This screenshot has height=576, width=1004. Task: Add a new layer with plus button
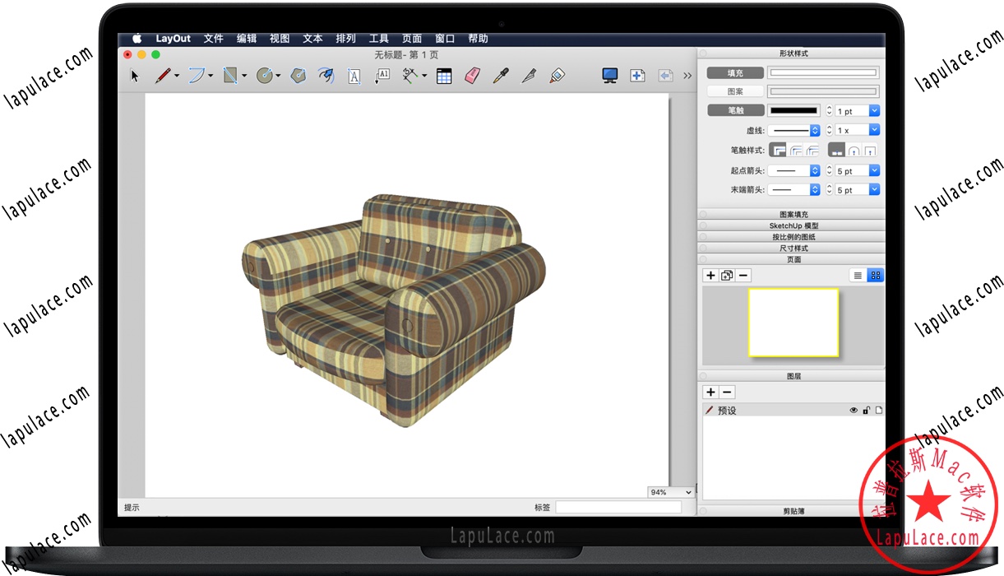pos(711,393)
